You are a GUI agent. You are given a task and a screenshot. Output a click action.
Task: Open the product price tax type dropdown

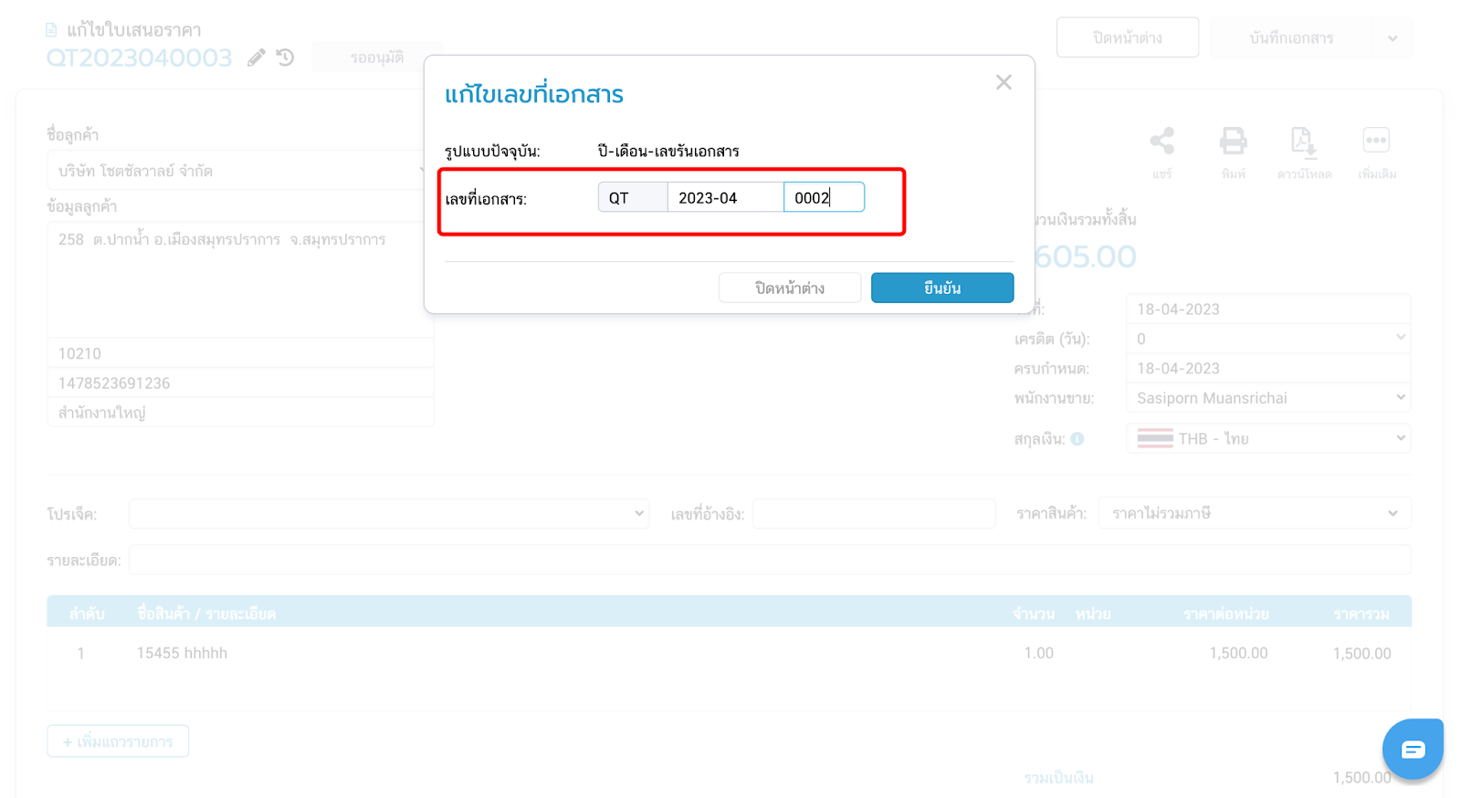pos(1254,514)
